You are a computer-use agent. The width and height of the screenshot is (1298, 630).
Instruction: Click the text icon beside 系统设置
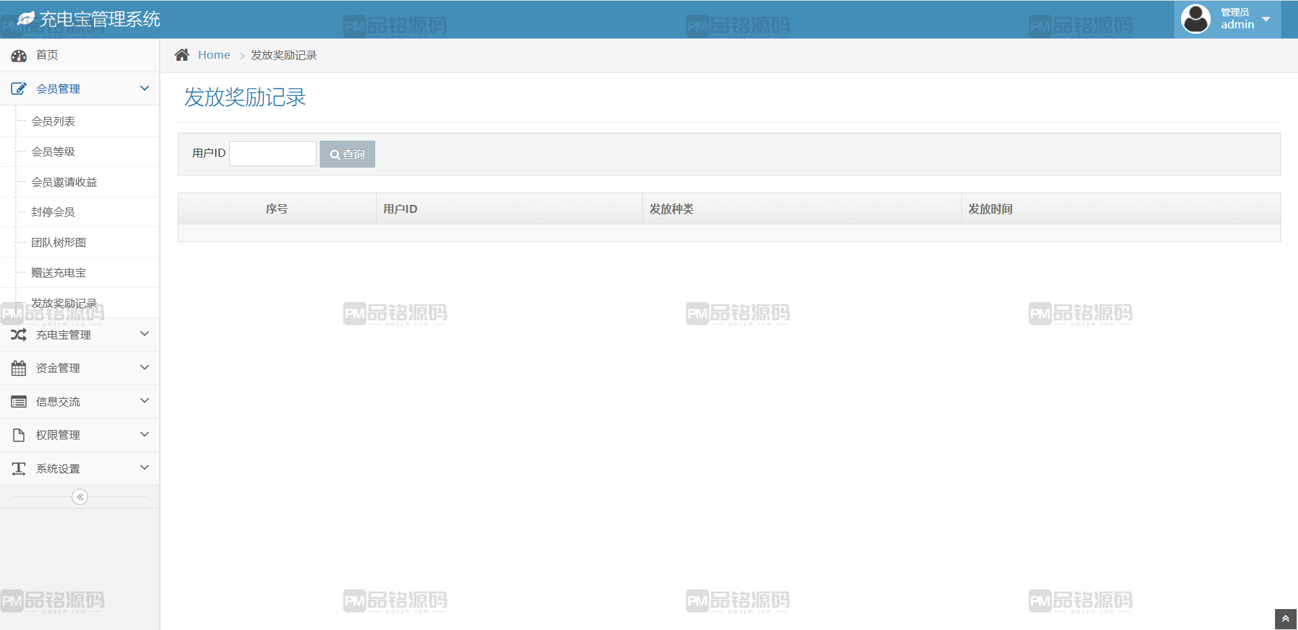(19, 468)
